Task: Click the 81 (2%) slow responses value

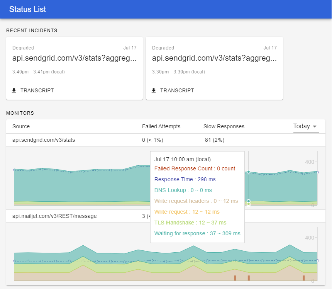Action: click(215, 140)
